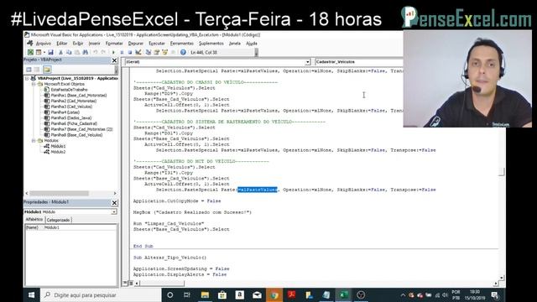Open the Inserir menu
Viewport: 537px width, 302px height.
tap(95, 44)
